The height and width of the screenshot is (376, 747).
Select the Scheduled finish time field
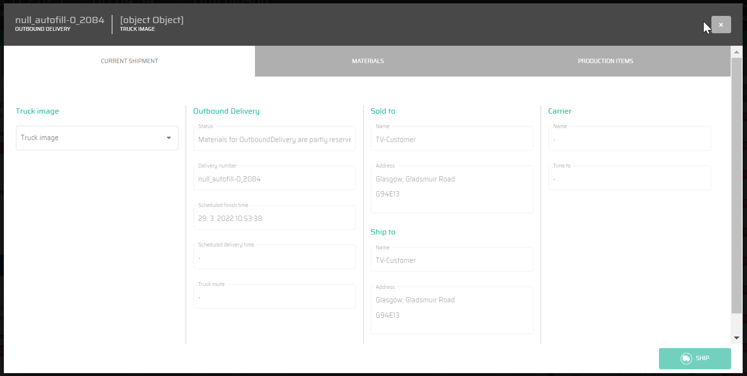pyautogui.click(x=274, y=219)
